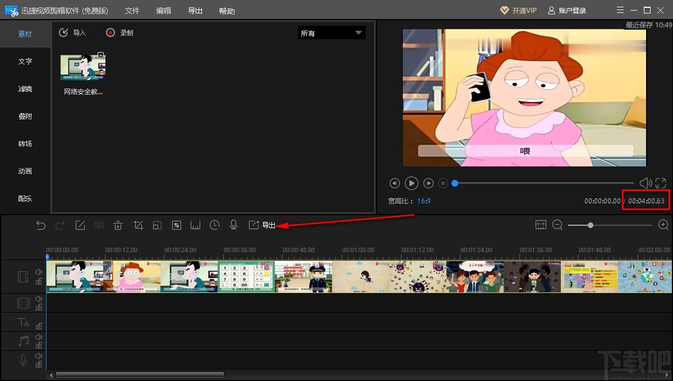Toggle lock on the music track
This screenshot has width=673, height=381.
39,345
